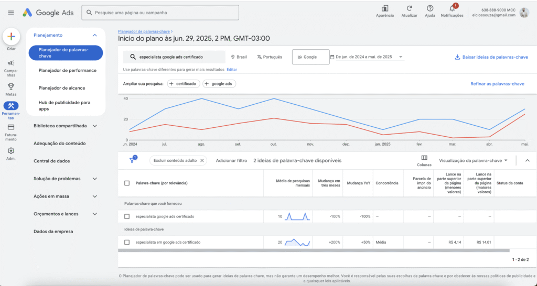Expand Biblioteca compartilhada
Image resolution: width=537 pixels, height=286 pixels.
95,126
